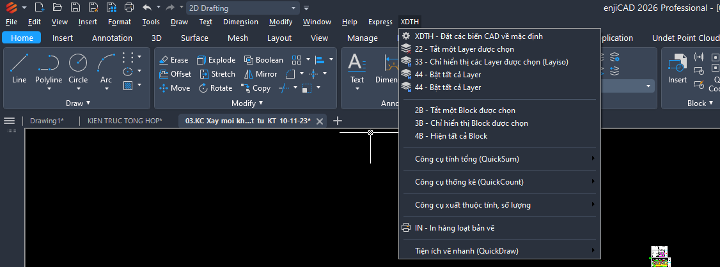Add a new drawing tab with plus button
This screenshot has width=720, height=267.
tap(338, 121)
